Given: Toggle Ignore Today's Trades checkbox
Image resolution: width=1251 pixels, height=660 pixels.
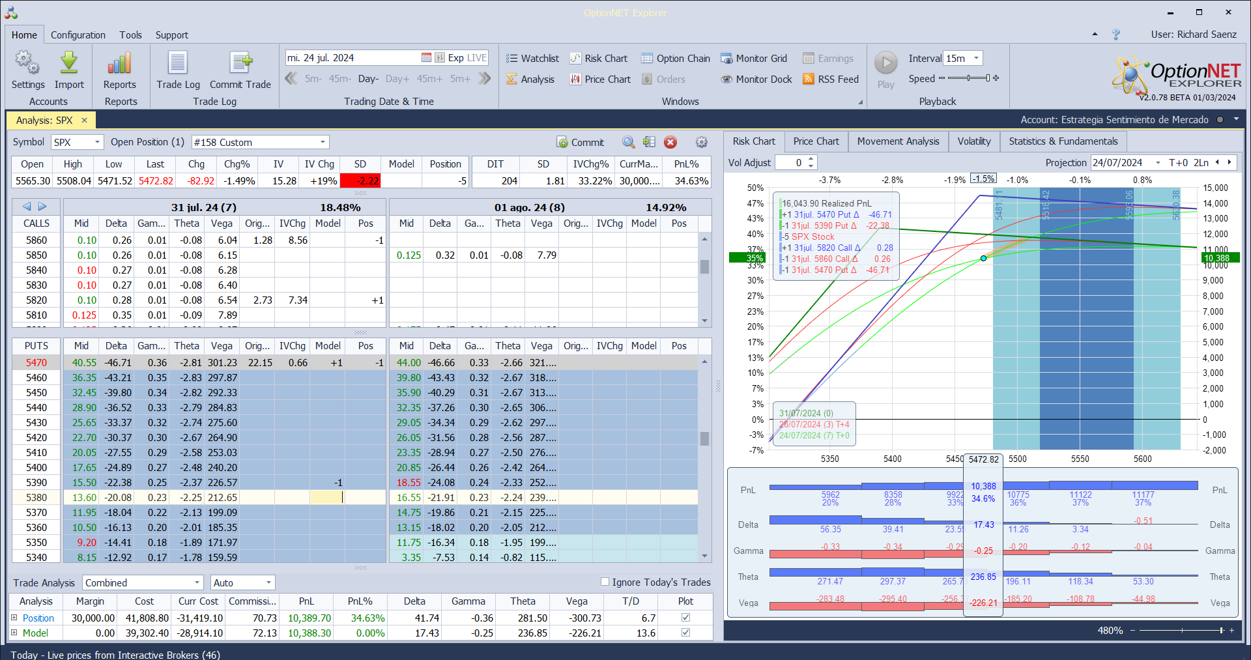Looking at the screenshot, I should [605, 582].
